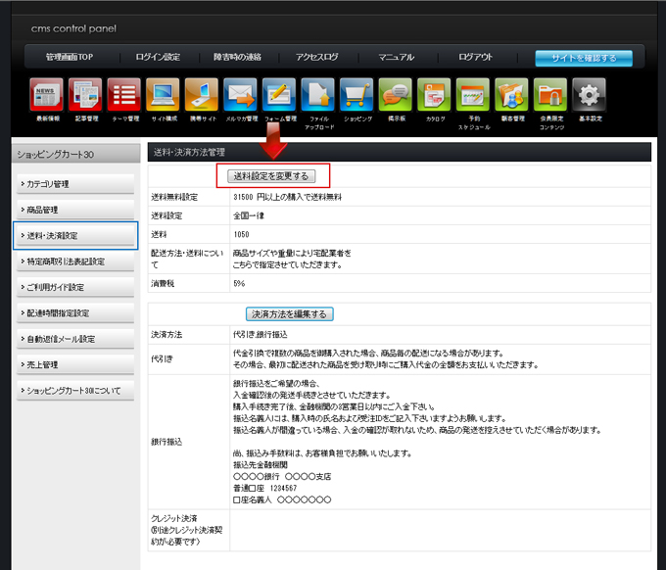Viewport: 666px width, 570px height.
Task: Click the 記事管理 article management icon
Action: tap(85, 96)
